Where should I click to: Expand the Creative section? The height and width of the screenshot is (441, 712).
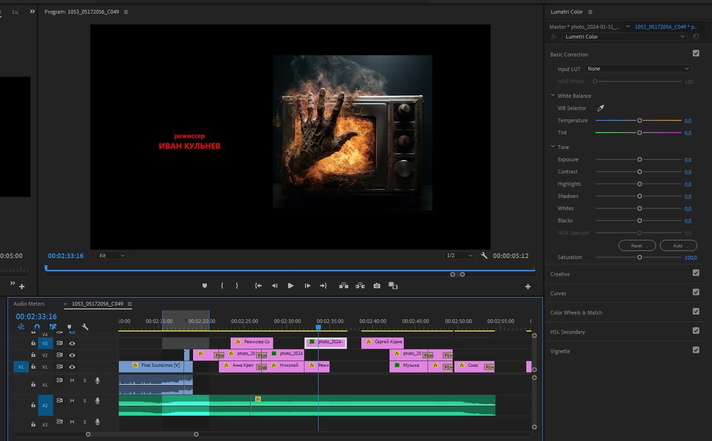(x=560, y=274)
